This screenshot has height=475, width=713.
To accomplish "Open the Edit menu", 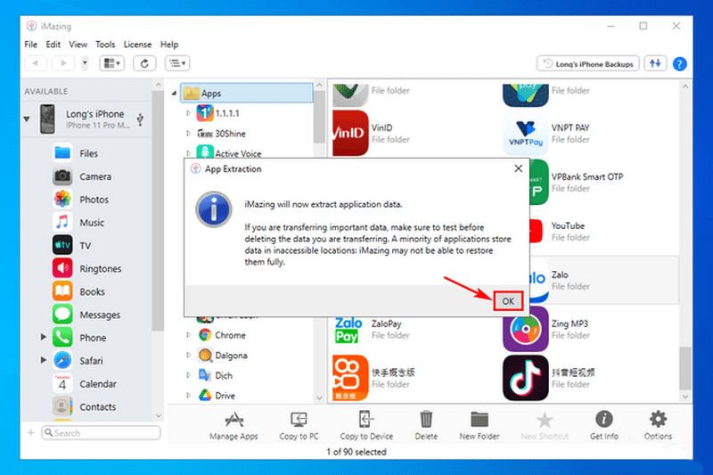I will 53,45.
